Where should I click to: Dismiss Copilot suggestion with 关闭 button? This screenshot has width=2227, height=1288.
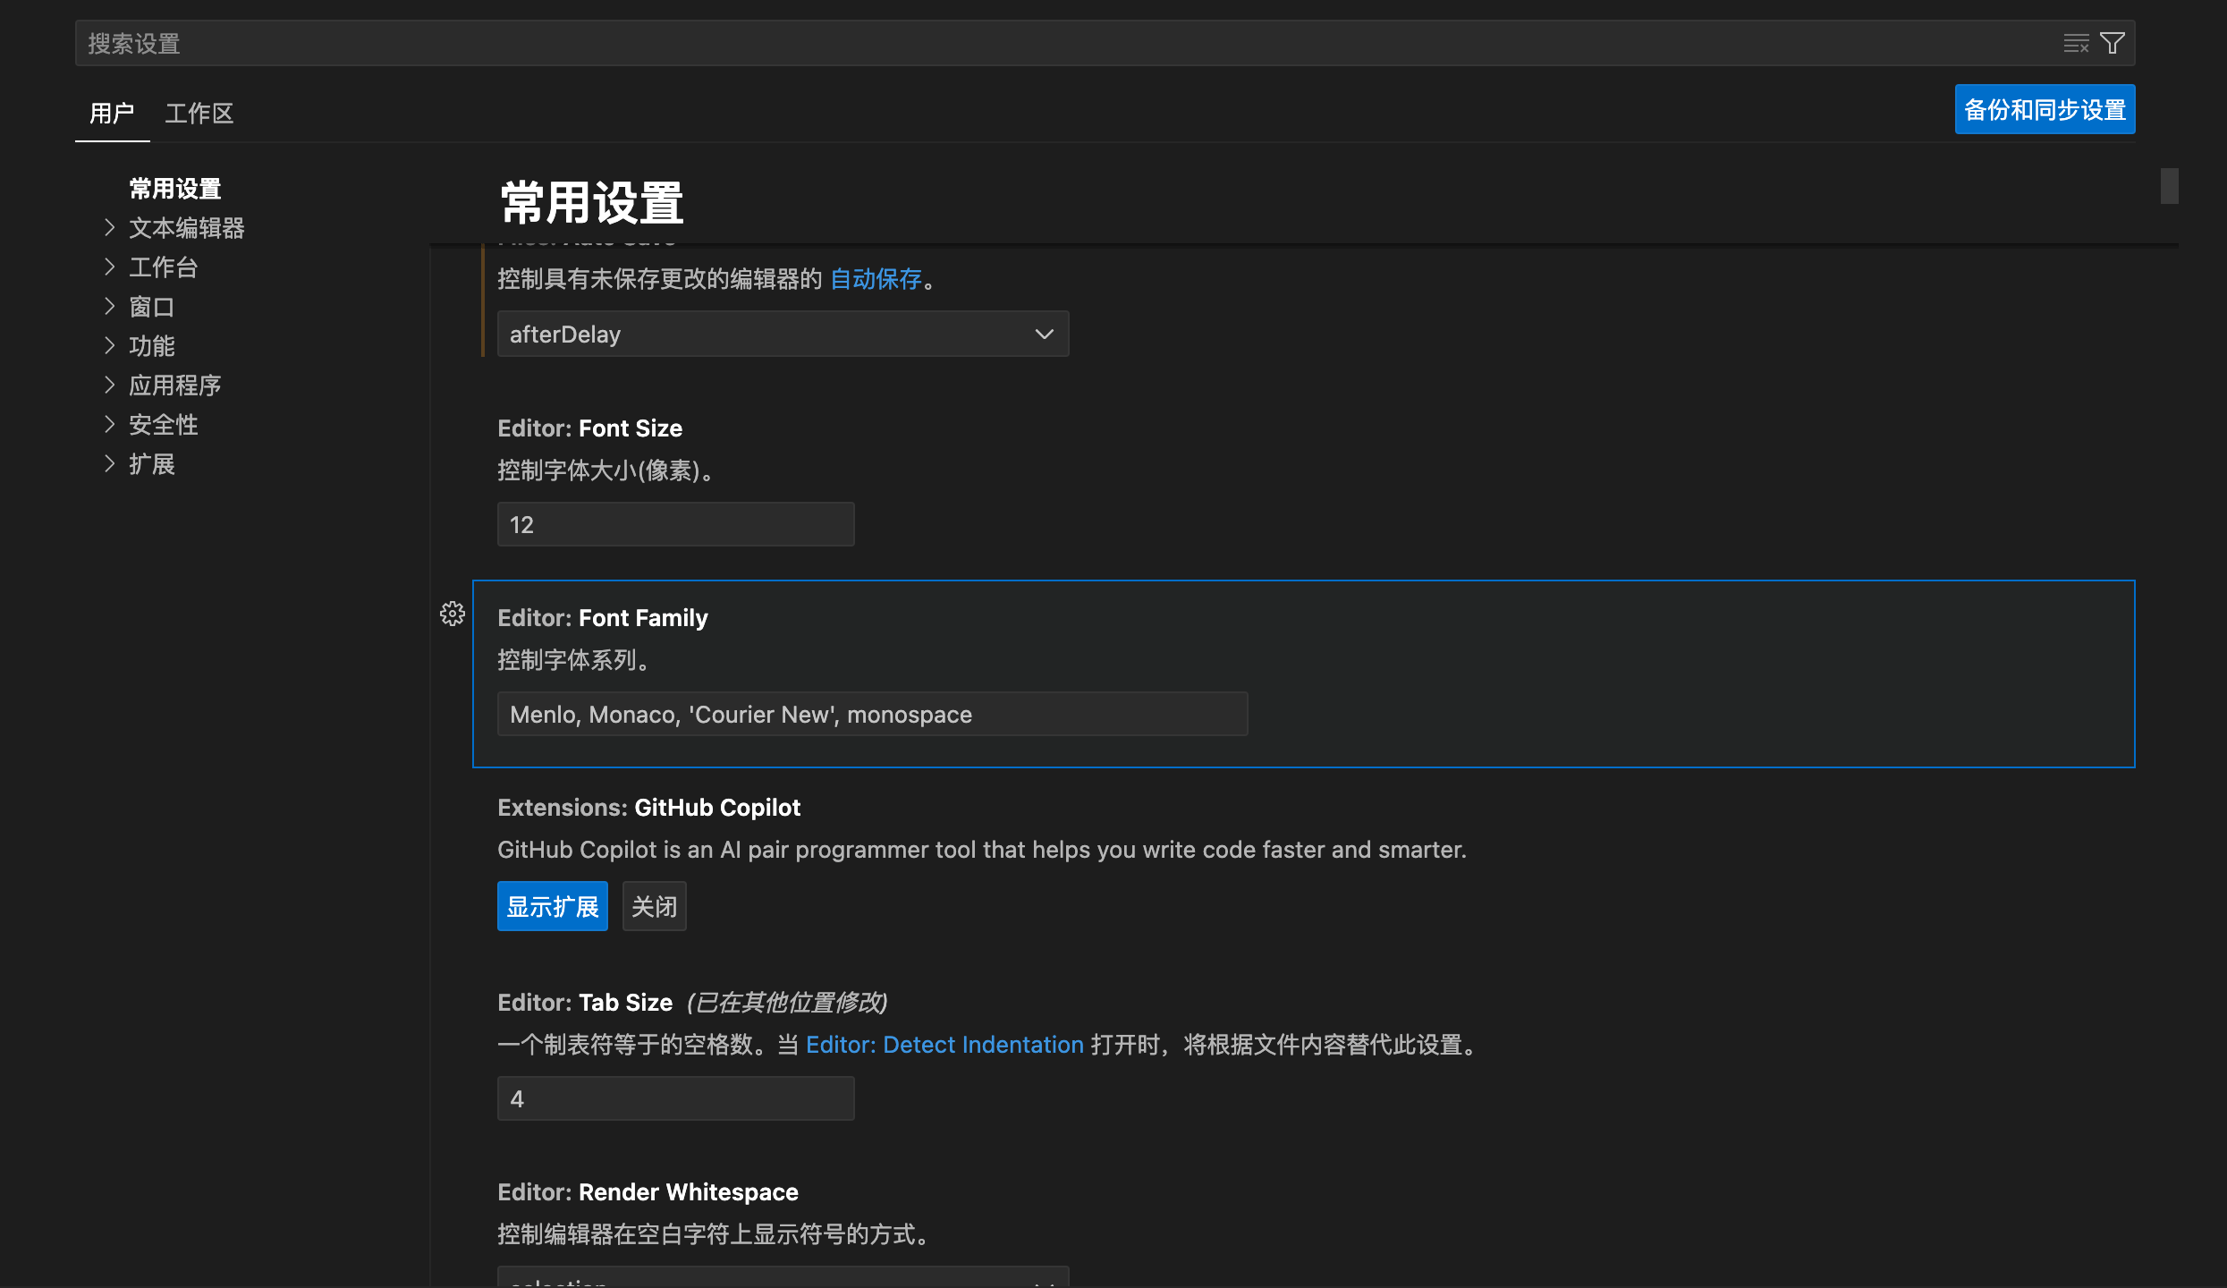(654, 906)
